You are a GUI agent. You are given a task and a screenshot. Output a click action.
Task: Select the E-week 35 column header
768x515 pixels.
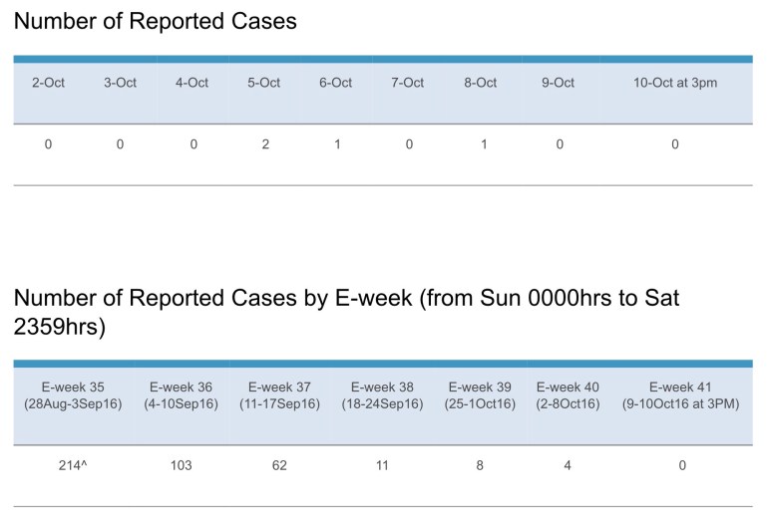76,395
